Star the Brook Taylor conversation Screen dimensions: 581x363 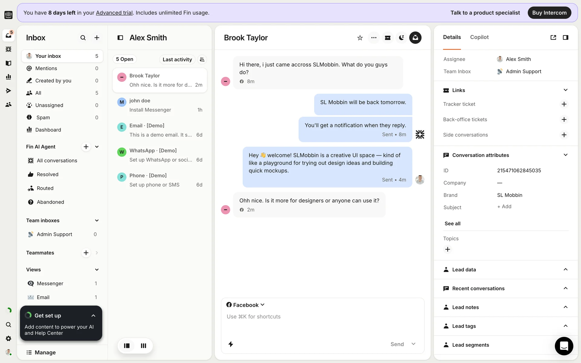coord(360,38)
